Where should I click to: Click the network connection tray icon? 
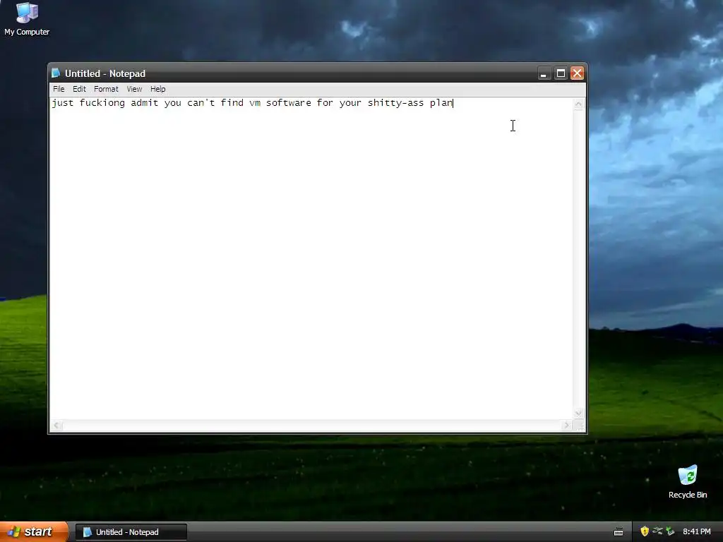click(x=657, y=531)
